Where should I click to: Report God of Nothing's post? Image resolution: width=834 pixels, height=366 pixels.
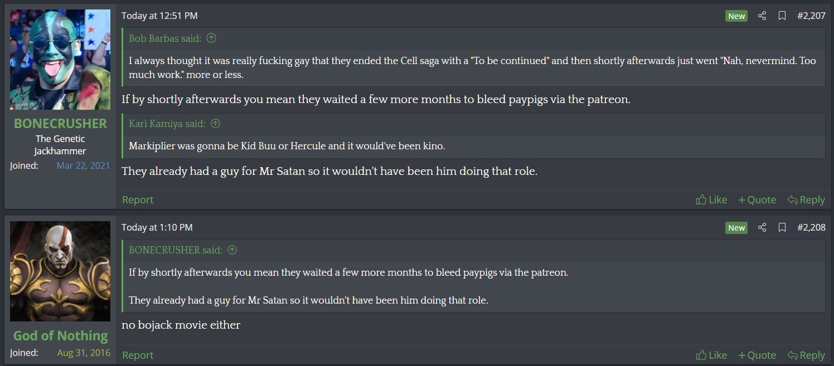[138, 355]
